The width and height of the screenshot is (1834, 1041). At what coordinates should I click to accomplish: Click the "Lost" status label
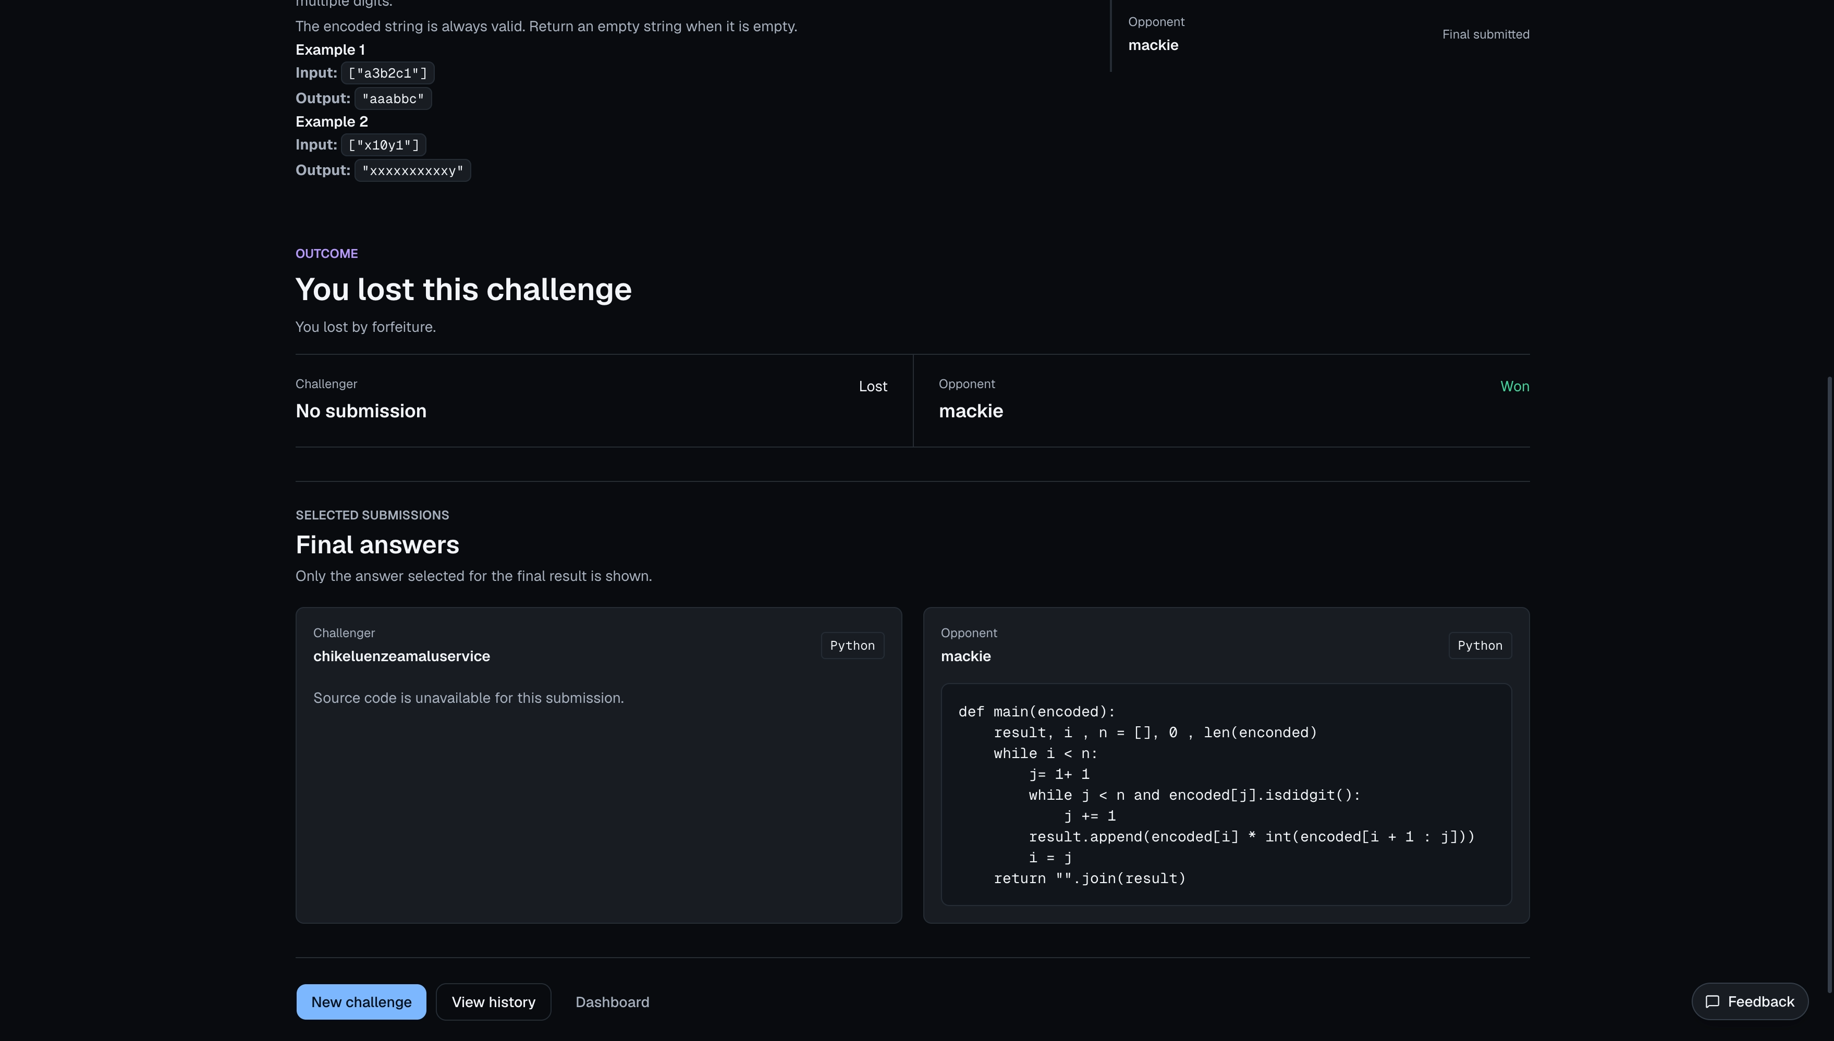coord(873,386)
